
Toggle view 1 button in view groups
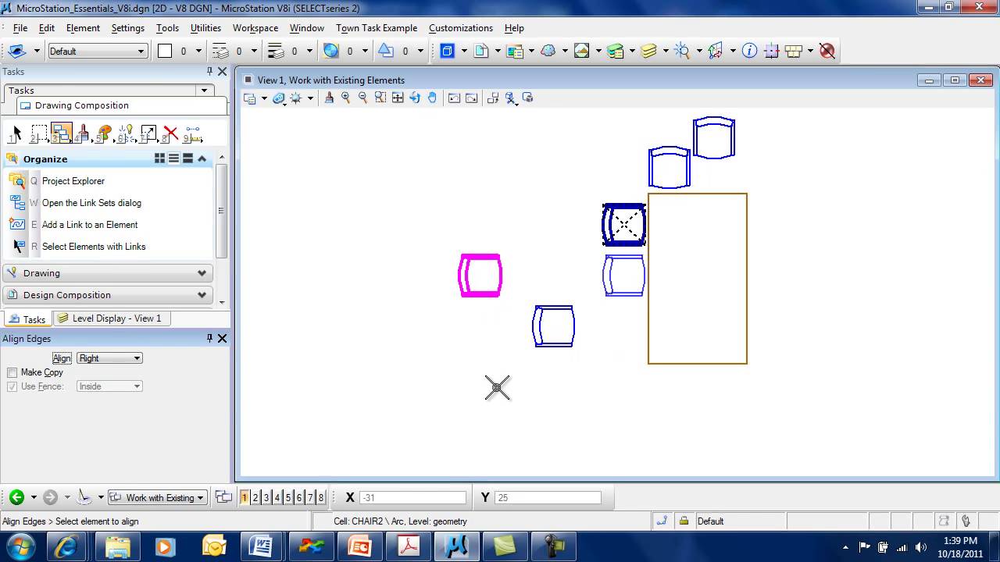(245, 497)
